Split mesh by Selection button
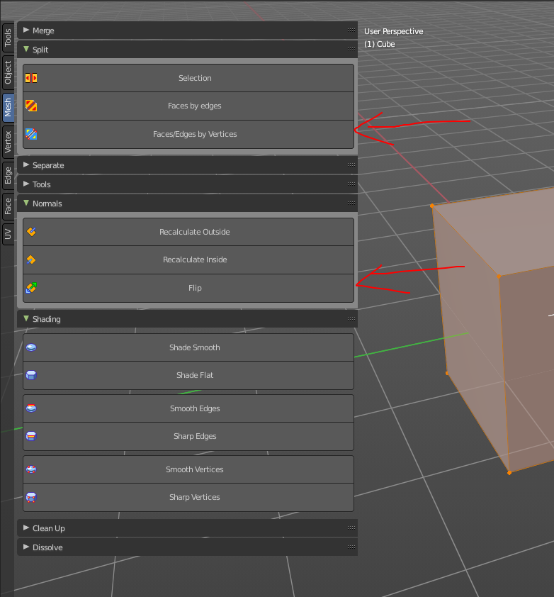 188,78
